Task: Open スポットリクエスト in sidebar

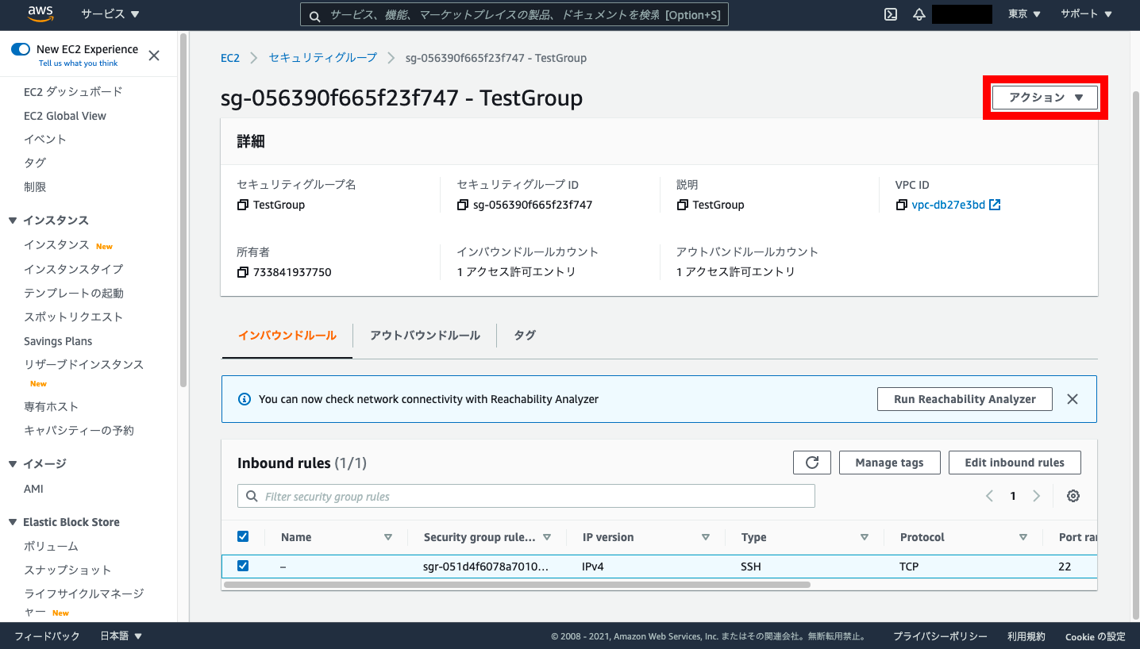Action: click(x=74, y=317)
